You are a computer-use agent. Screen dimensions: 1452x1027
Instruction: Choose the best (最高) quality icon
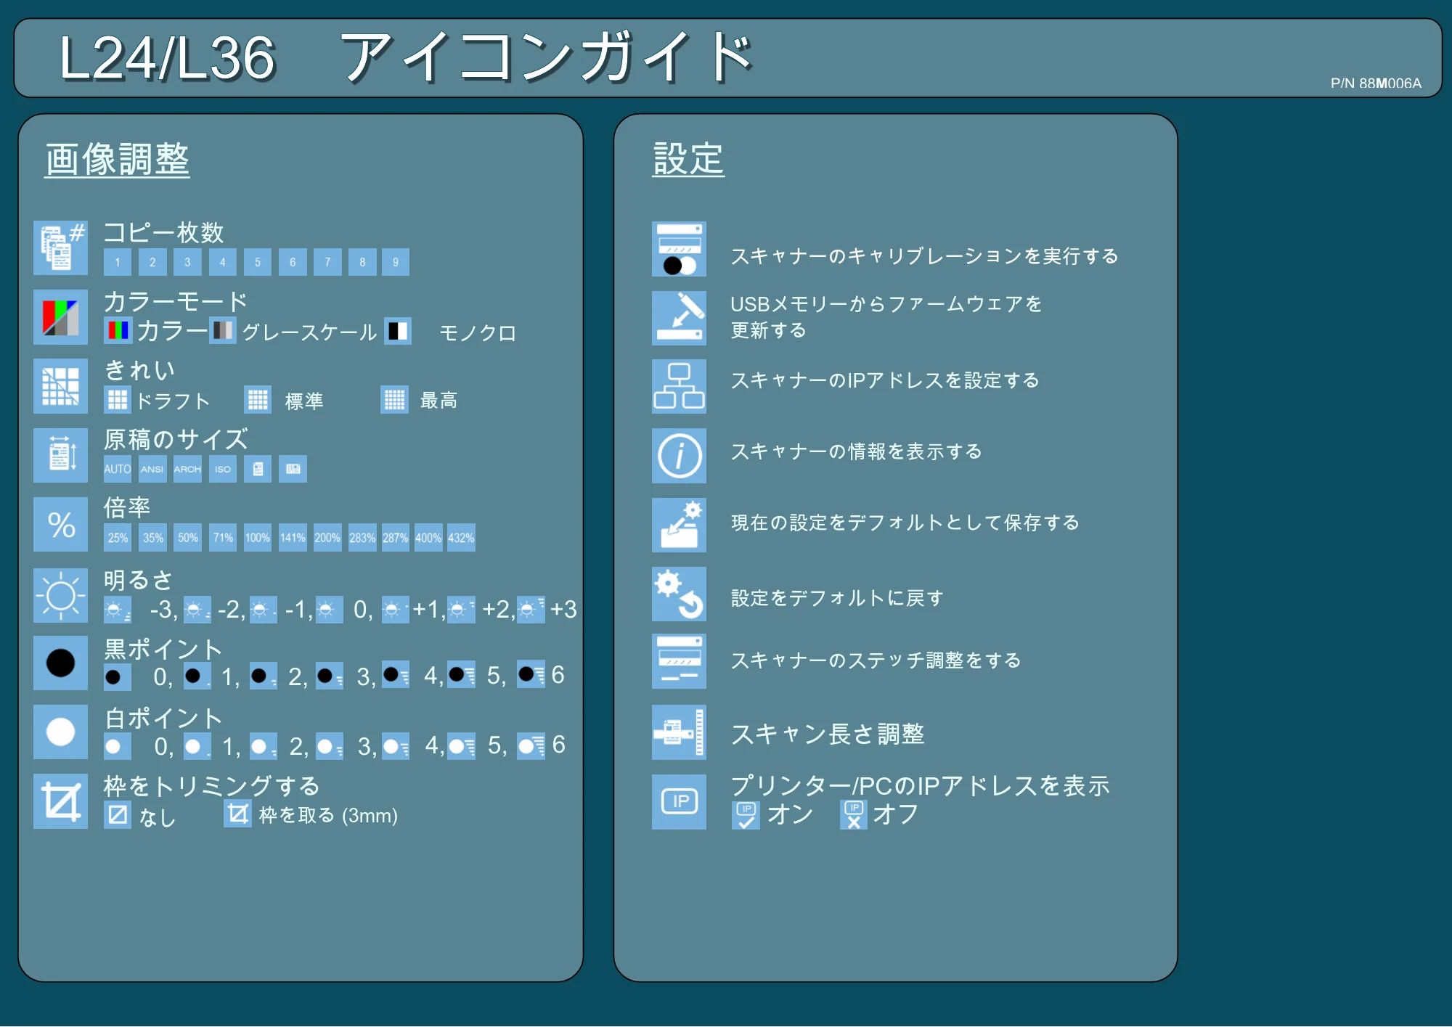[x=394, y=399]
